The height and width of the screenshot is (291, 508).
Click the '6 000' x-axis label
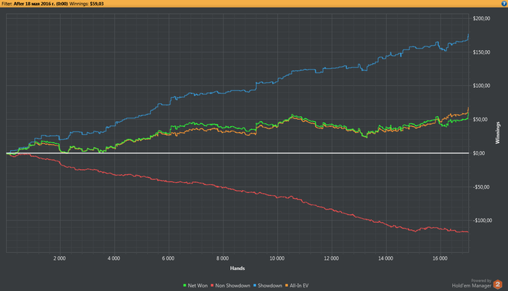[x=168, y=258]
